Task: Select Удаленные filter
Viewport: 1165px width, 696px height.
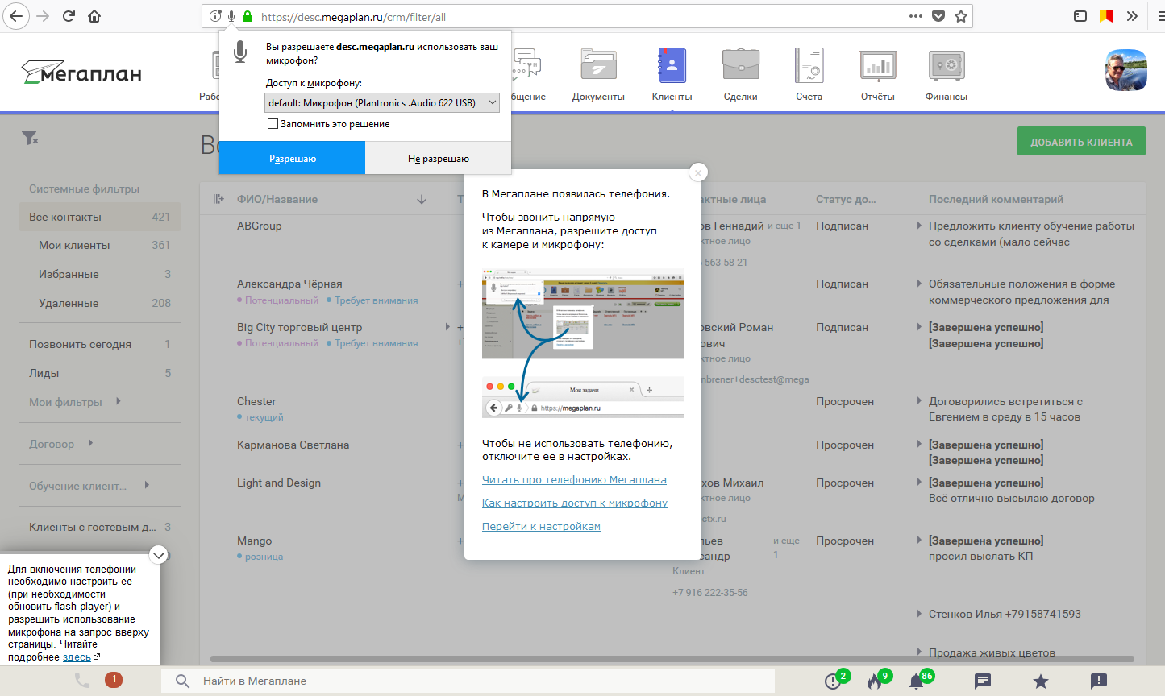Action: pos(100,303)
